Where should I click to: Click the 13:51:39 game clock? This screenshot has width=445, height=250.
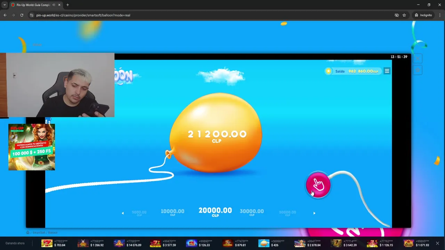pos(399,57)
